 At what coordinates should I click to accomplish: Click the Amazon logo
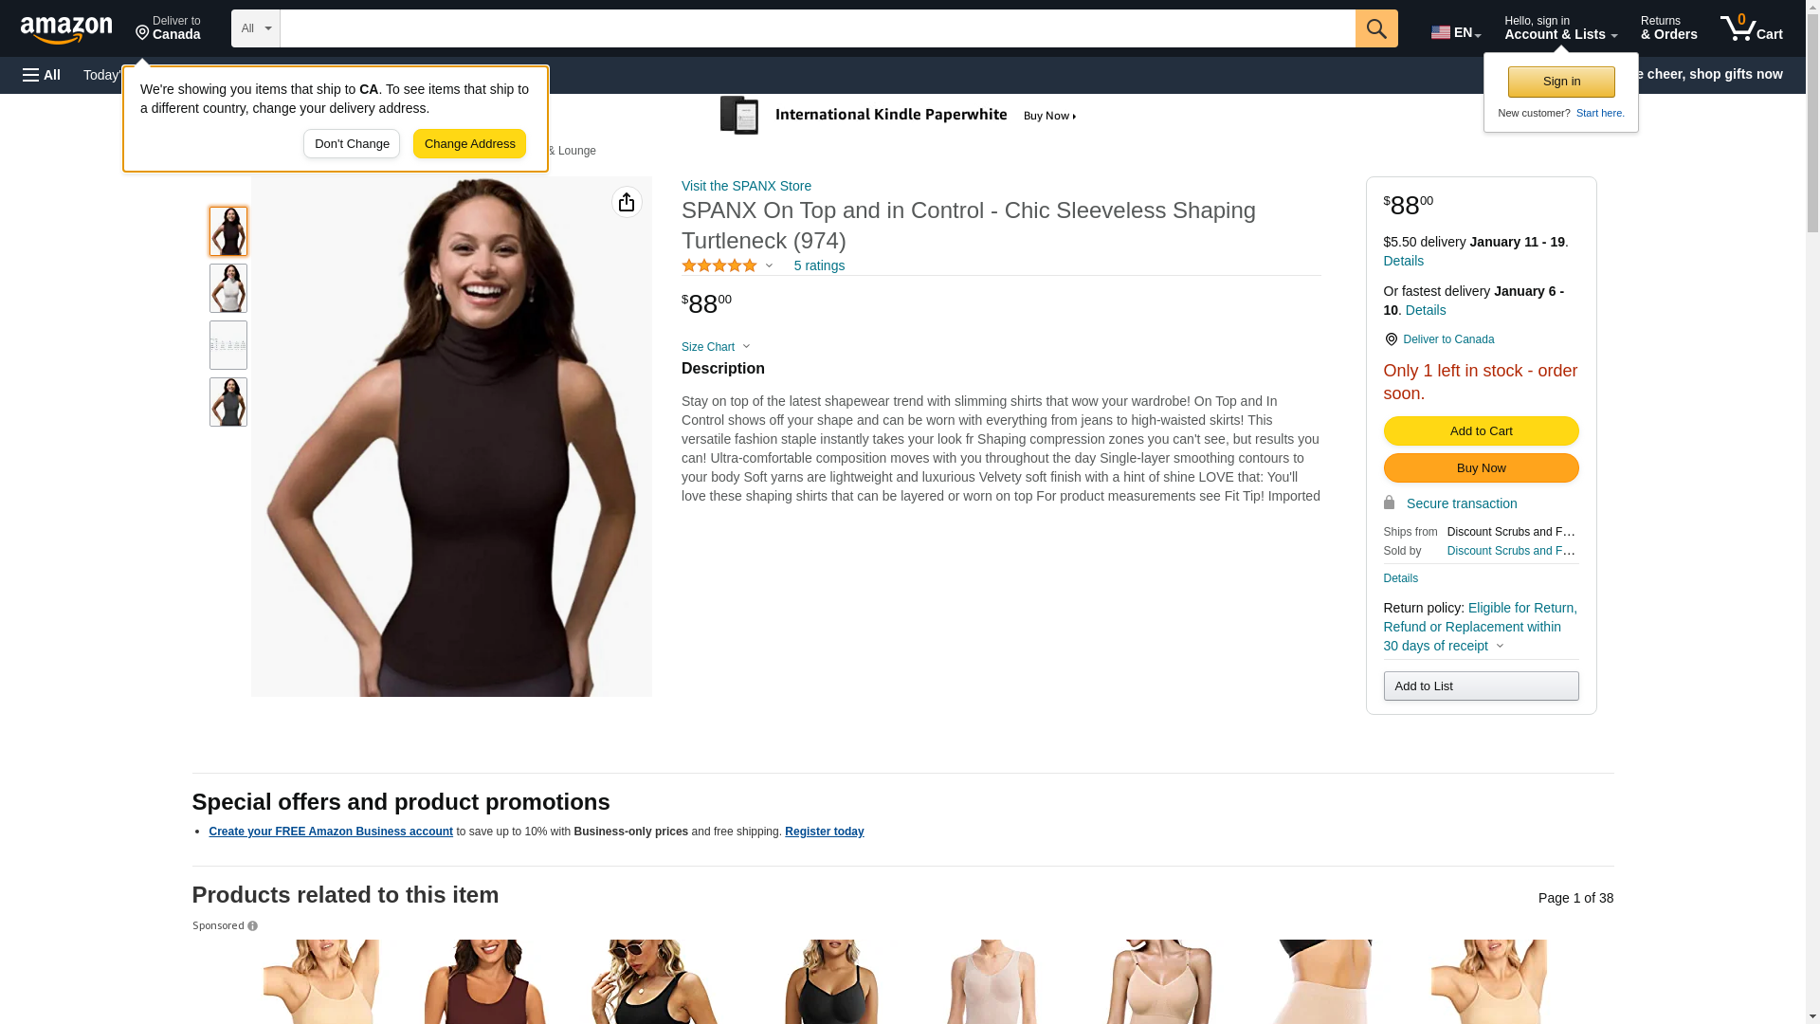click(66, 29)
